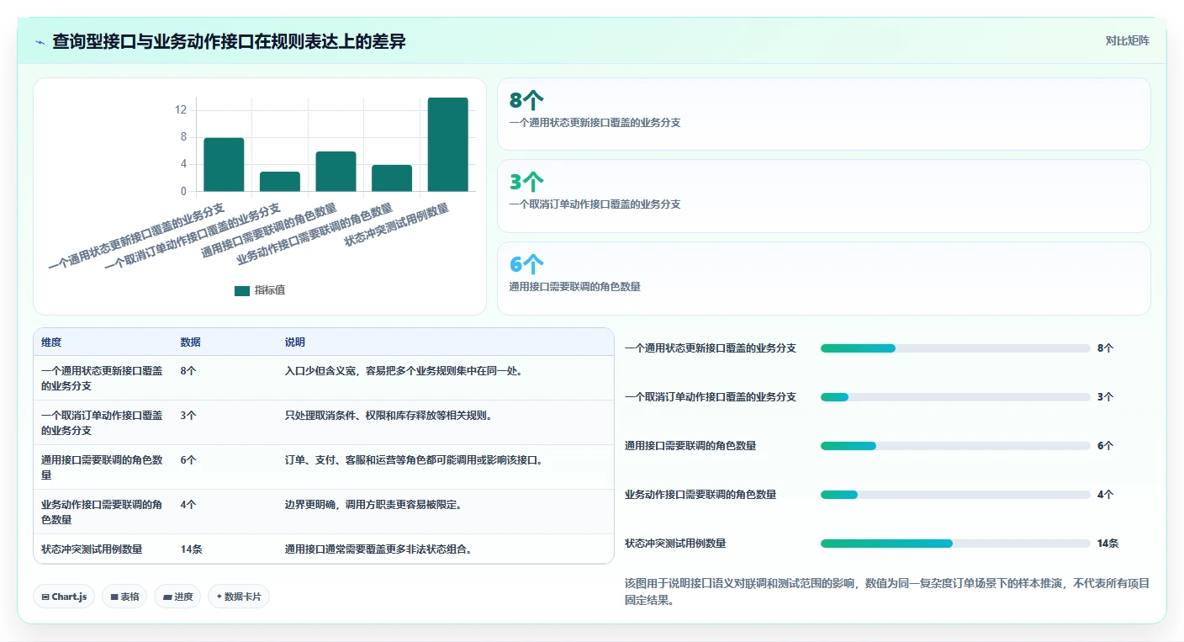
Task: Click the 指标值 legend label
Action: click(x=270, y=290)
